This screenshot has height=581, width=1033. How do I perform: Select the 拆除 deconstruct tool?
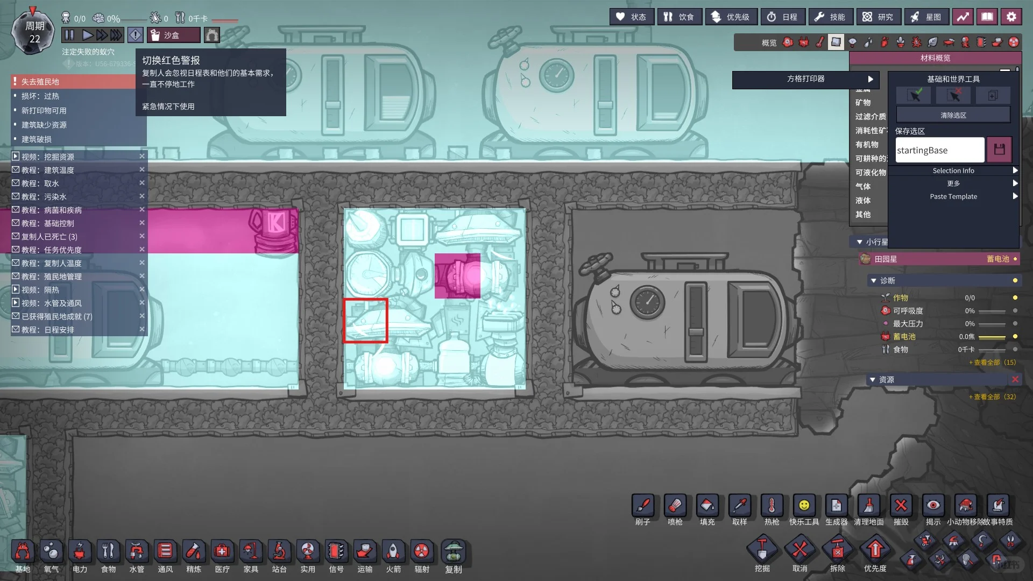(x=837, y=550)
